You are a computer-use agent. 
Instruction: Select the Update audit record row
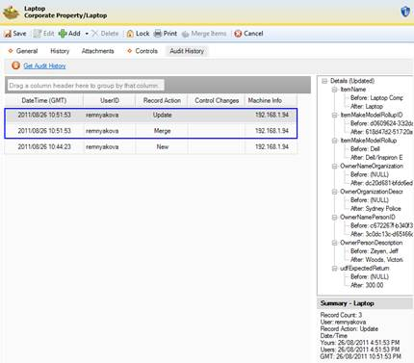151,115
